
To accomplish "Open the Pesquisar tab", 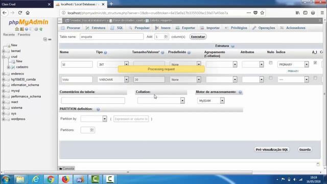I will click(139, 28).
